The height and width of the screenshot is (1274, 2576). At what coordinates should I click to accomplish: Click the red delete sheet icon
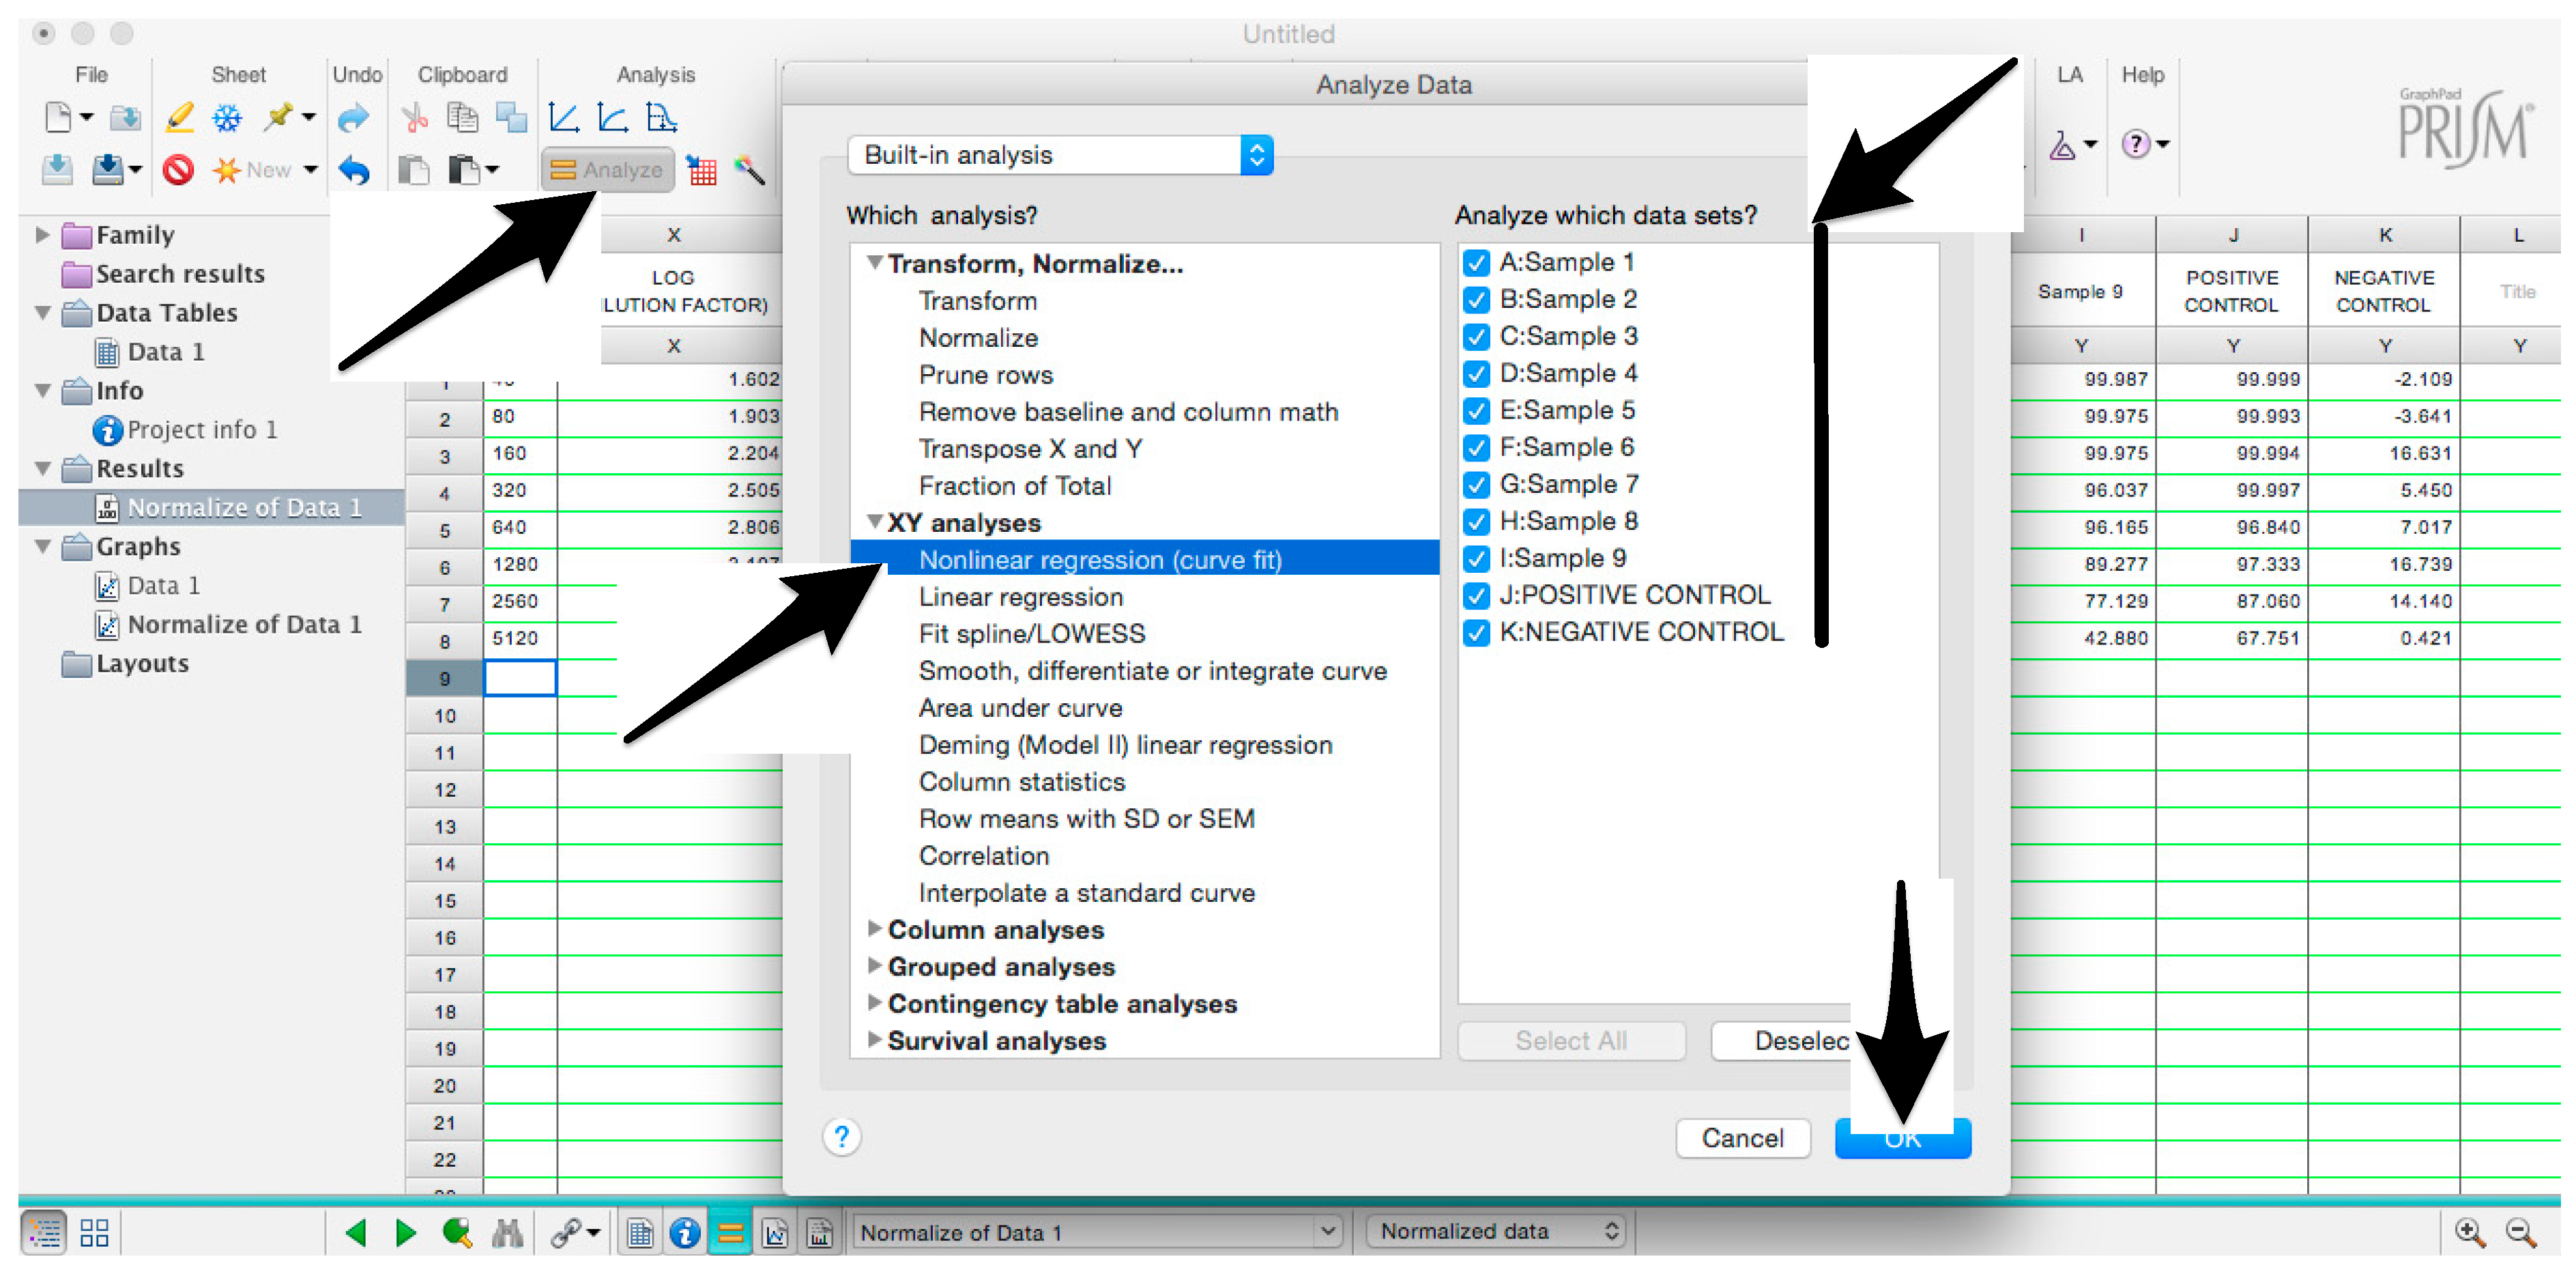tap(178, 169)
